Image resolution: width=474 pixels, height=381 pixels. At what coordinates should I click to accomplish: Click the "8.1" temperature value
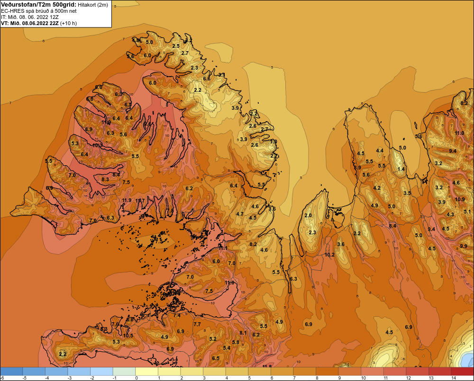tap(243, 333)
